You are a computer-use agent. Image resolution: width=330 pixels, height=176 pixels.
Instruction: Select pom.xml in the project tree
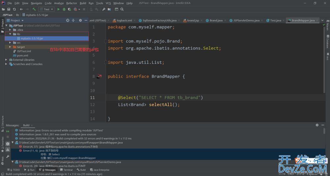pyautogui.click(x=22, y=56)
